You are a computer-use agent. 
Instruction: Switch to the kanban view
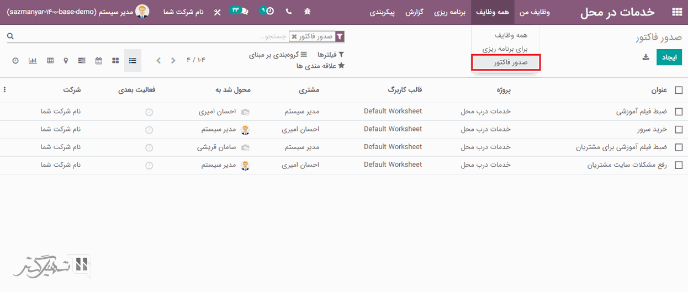(x=115, y=60)
